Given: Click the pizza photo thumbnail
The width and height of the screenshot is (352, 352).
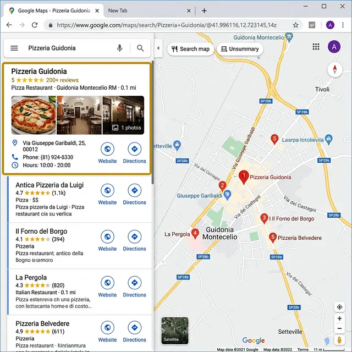Looking at the screenshot, I should (34, 115).
